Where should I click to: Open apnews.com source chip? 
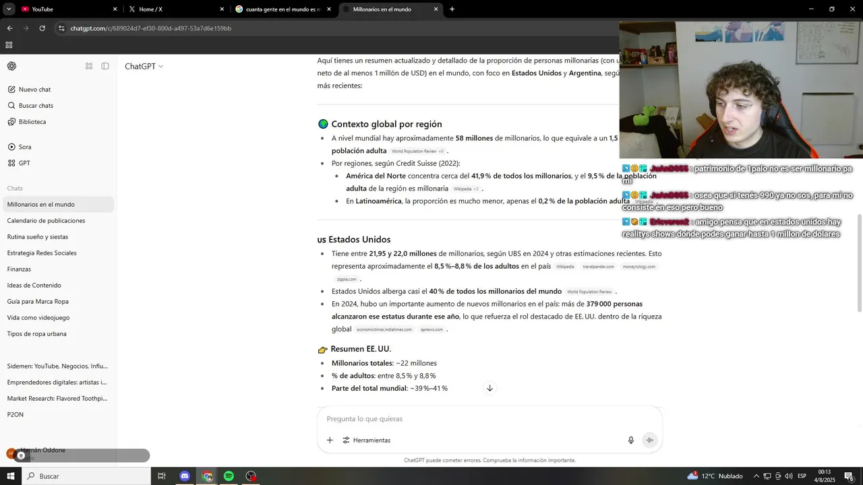(x=431, y=329)
